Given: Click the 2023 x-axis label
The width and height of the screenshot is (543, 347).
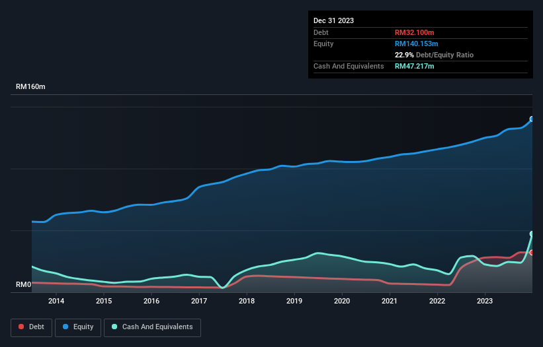Looking at the screenshot, I should point(485,301).
